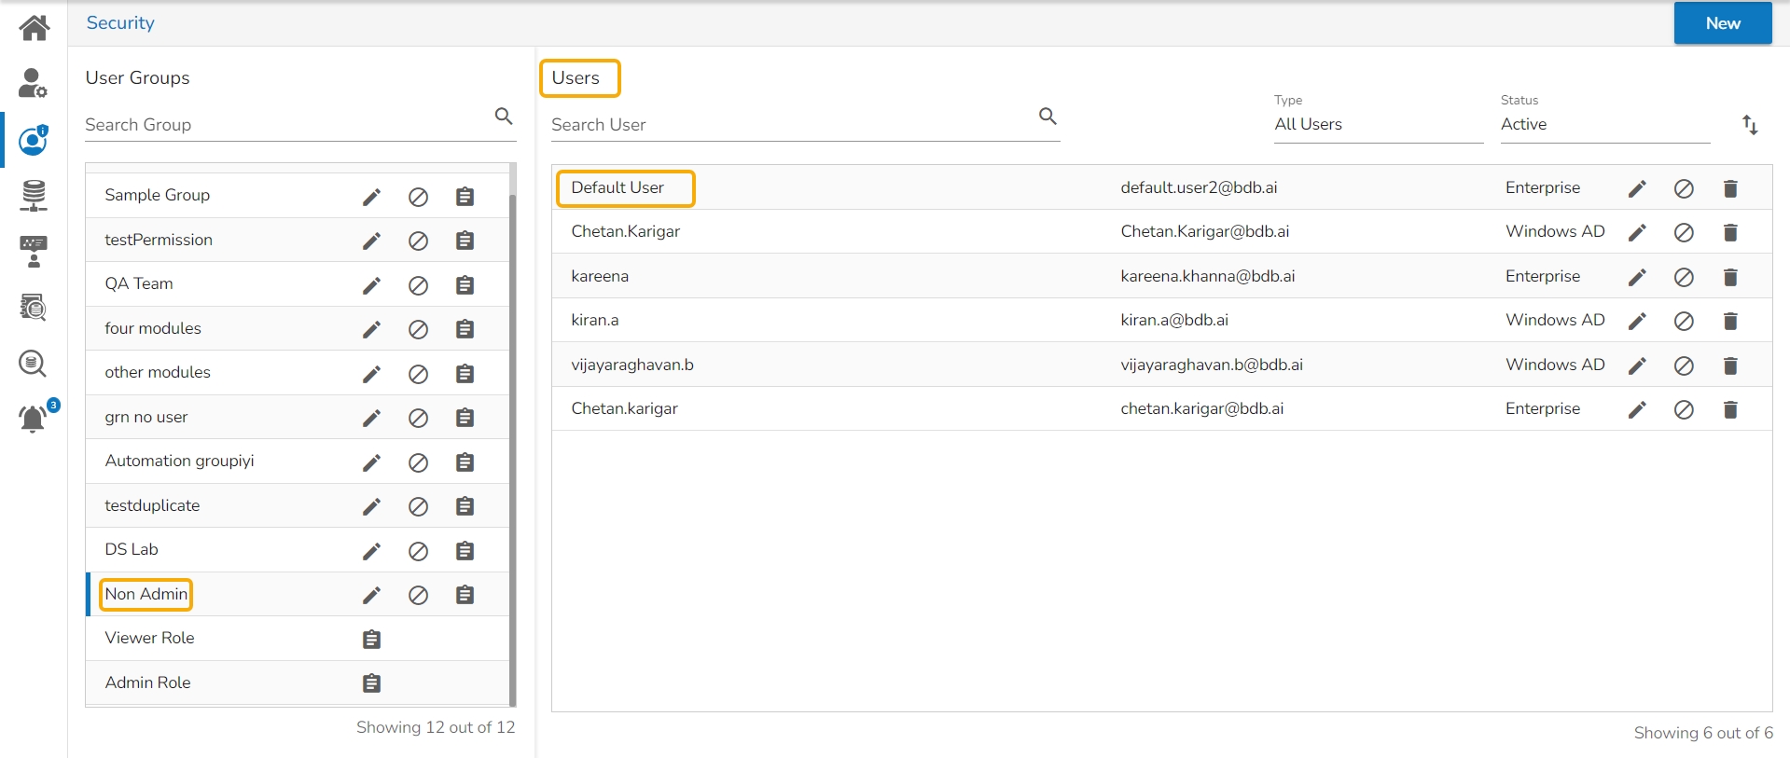The image size is (1790, 758).
Task: Disable the Non Admin group
Action: [418, 595]
